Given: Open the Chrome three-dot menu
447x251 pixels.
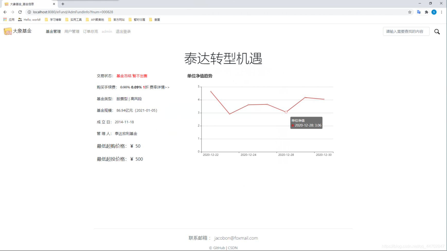Looking at the screenshot, I should 442,12.
